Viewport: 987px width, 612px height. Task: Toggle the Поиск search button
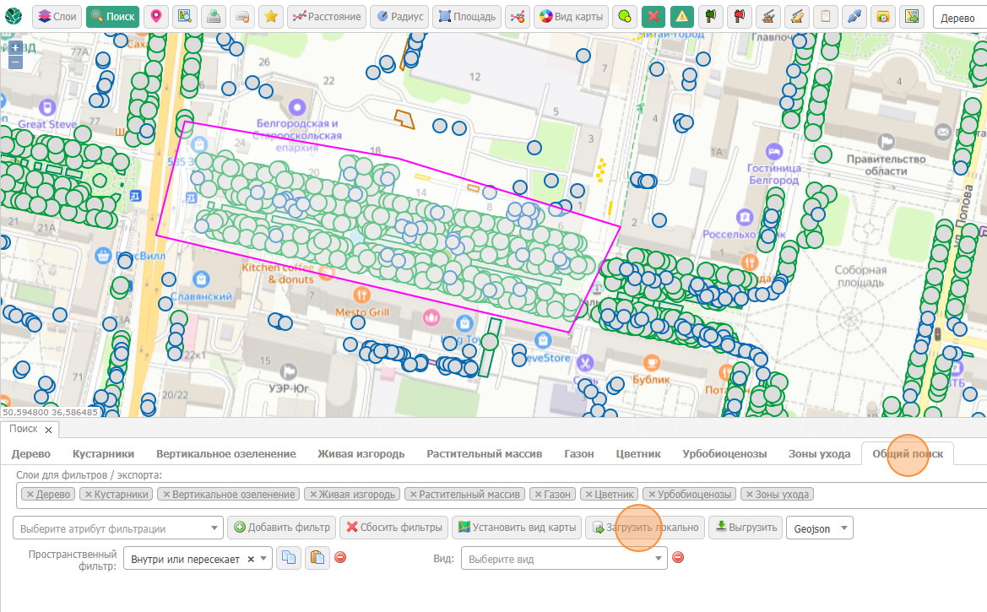point(112,17)
